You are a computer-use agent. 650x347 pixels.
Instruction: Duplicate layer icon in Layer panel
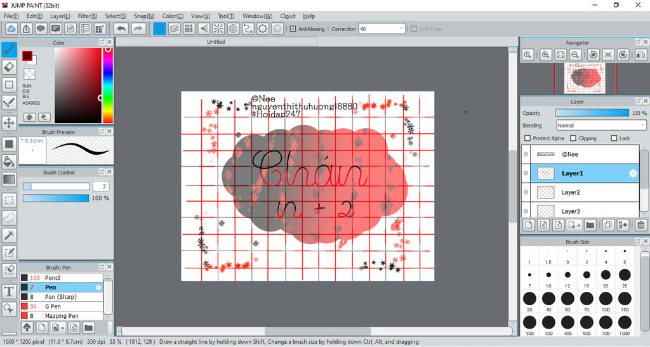(x=608, y=225)
